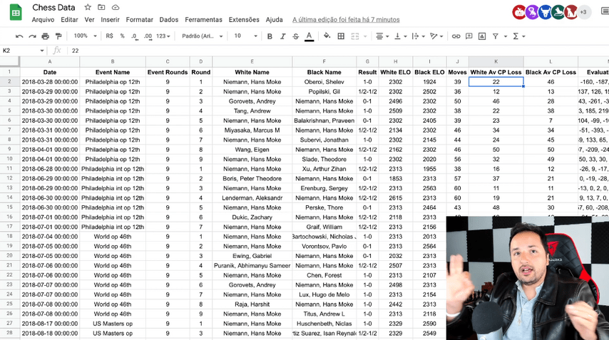Open fill color picker
Image resolution: width=609 pixels, height=340 pixels.
(x=327, y=36)
